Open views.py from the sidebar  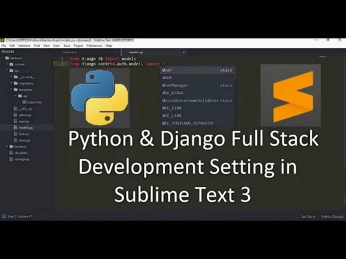(24, 140)
